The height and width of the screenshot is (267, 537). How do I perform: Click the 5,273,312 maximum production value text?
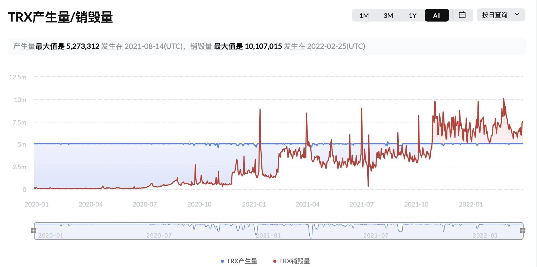pyautogui.click(x=83, y=47)
